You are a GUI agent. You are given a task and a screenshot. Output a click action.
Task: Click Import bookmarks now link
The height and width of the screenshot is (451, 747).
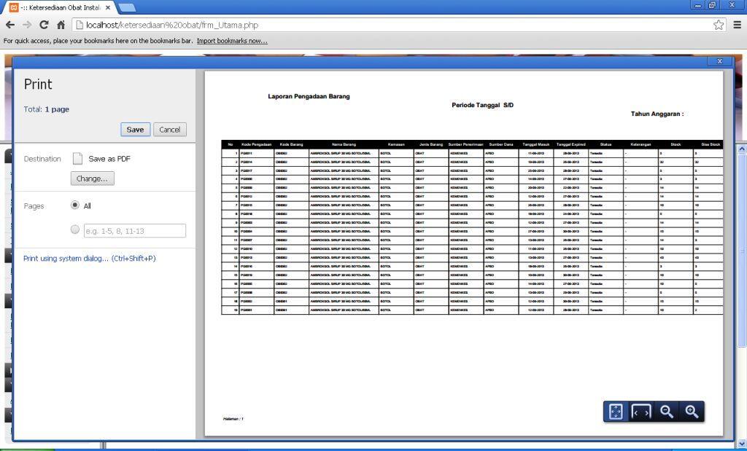click(x=232, y=41)
